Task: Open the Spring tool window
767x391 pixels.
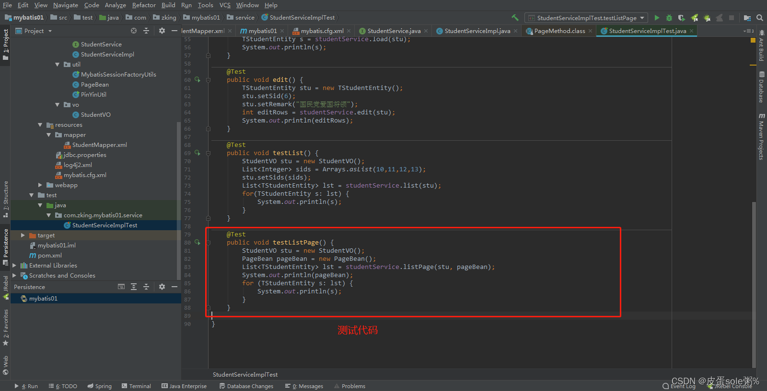Action: pos(99,386)
